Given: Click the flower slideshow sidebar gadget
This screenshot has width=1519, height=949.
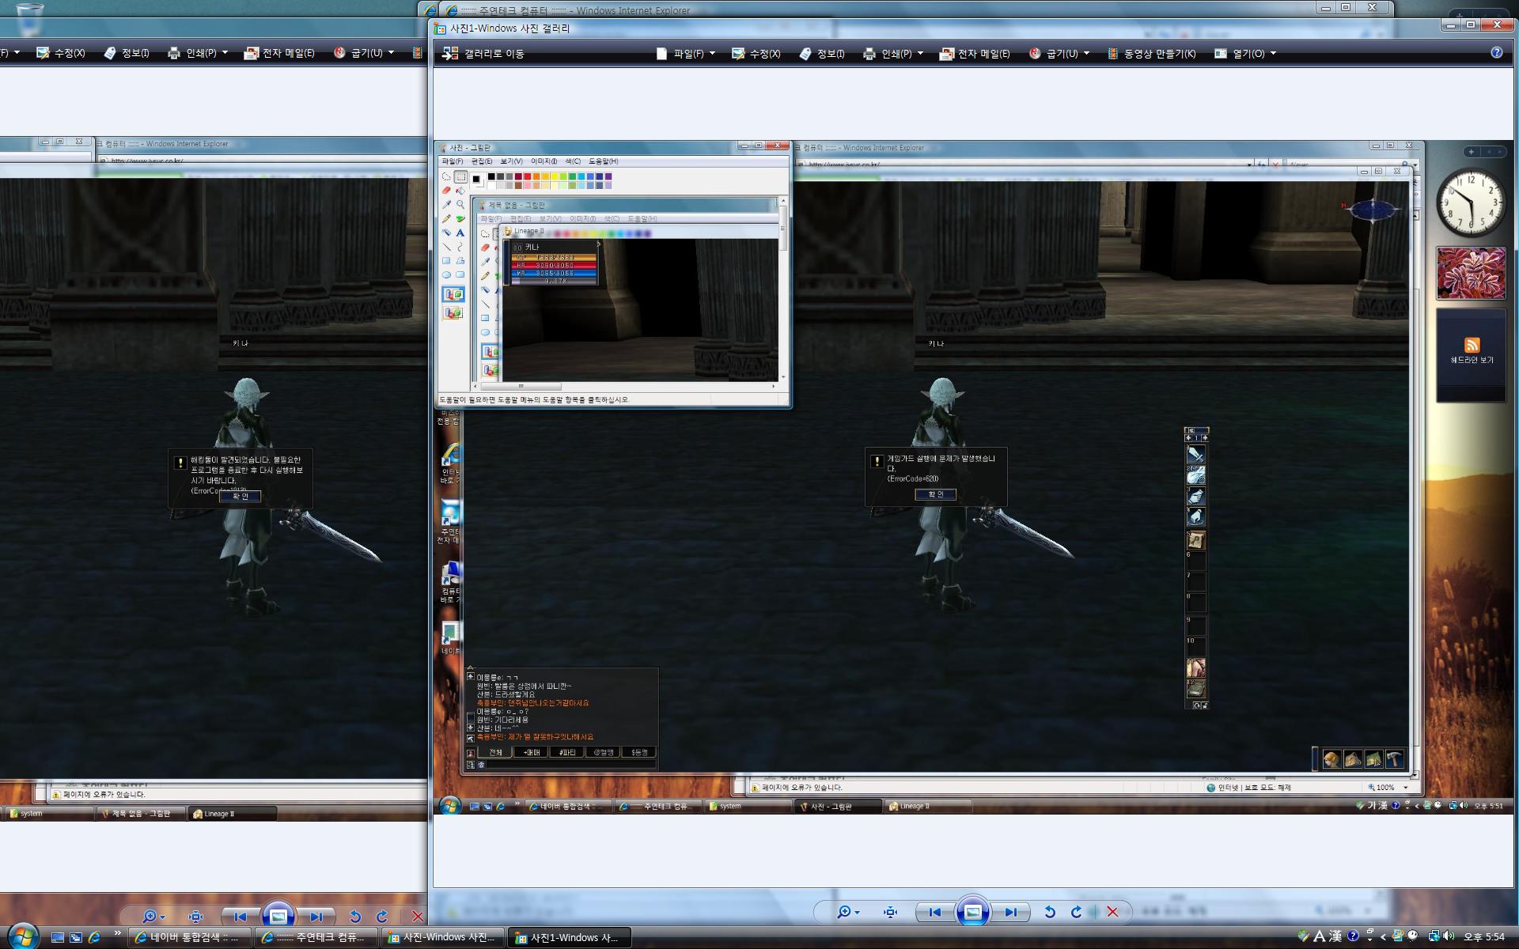Looking at the screenshot, I should pos(1471,273).
